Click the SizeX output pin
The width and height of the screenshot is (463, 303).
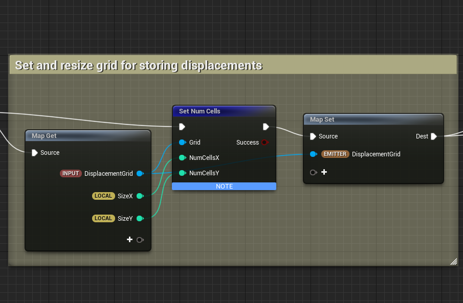(x=140, y=196)
